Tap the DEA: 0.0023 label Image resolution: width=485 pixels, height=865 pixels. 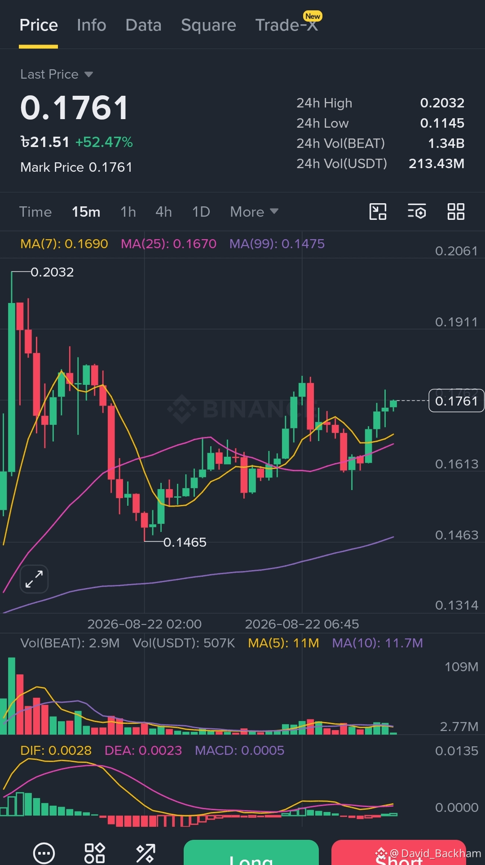143,750
